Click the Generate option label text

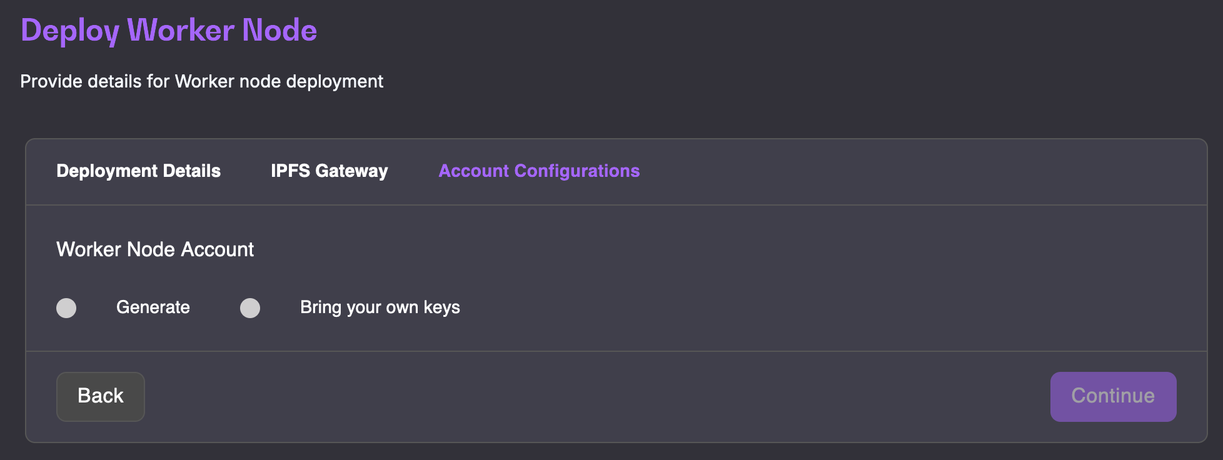tap(153, 307)
